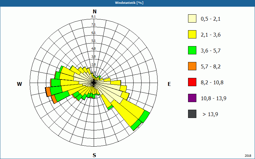Click the E compass label

169,84
